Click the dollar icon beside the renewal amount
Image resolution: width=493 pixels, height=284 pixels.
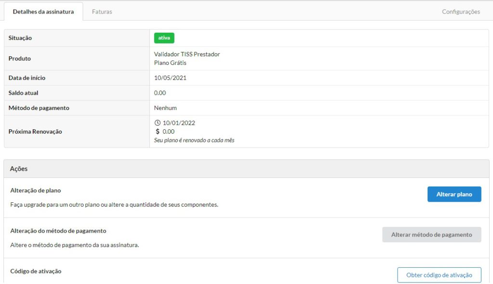point(157,132)
